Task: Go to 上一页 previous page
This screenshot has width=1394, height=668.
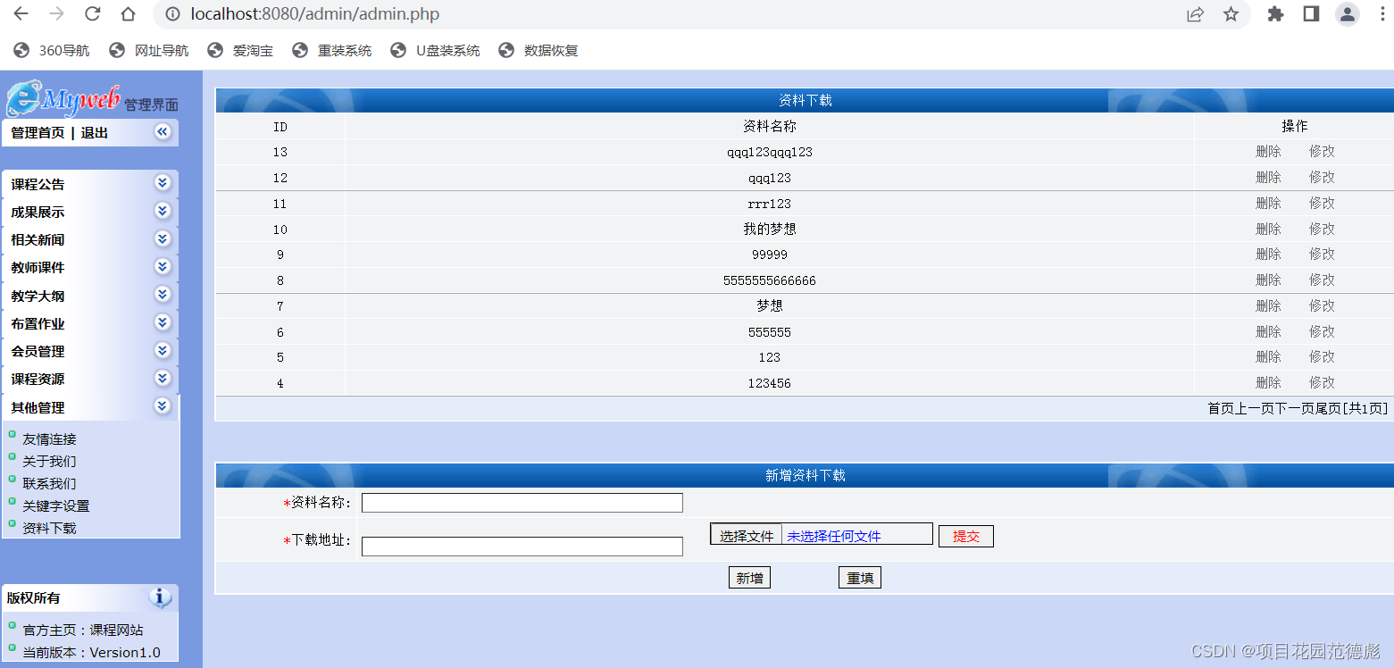Action: [1254, 409]
